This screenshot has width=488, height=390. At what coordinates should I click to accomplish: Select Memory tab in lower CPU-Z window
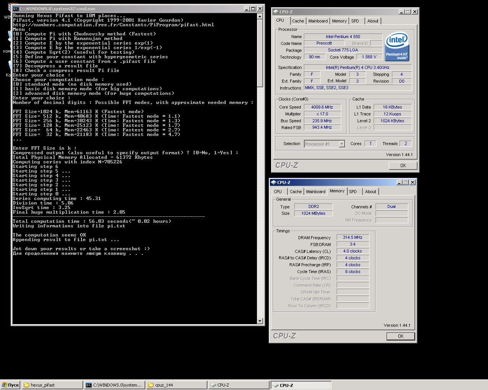337,191
